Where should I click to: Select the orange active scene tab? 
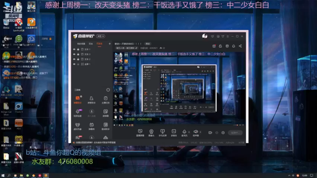pyautogui.click(x=99, y=44)
